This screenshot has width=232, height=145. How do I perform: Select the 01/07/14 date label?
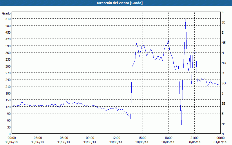point(220,142)
